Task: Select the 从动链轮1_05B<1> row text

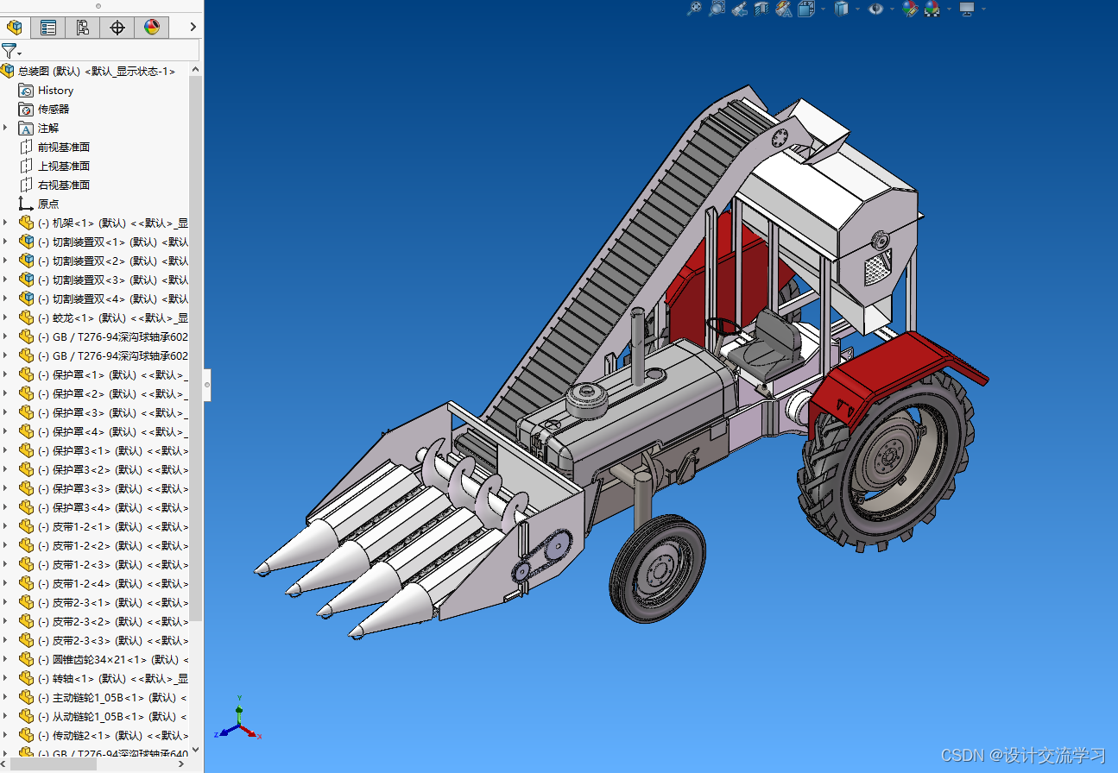Action: [113, 716]
